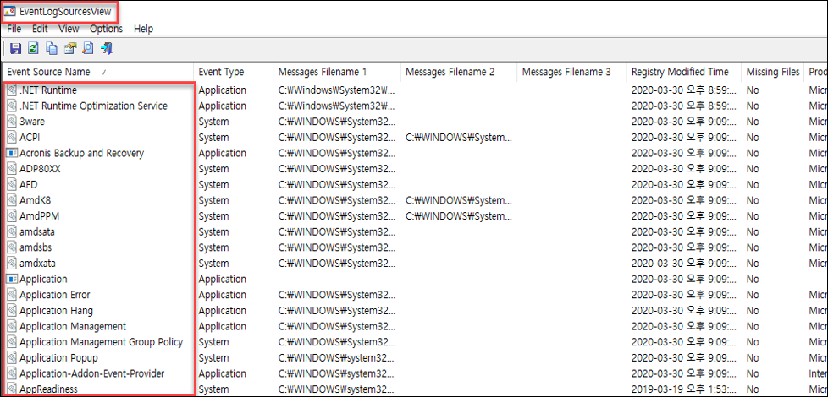This screenshot has height=397, width=828.
Task: Click the amdsata row icon
Action: coord(12,231)
